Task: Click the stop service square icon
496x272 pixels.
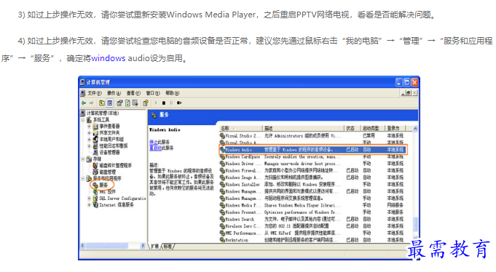Action: [164, 103]
